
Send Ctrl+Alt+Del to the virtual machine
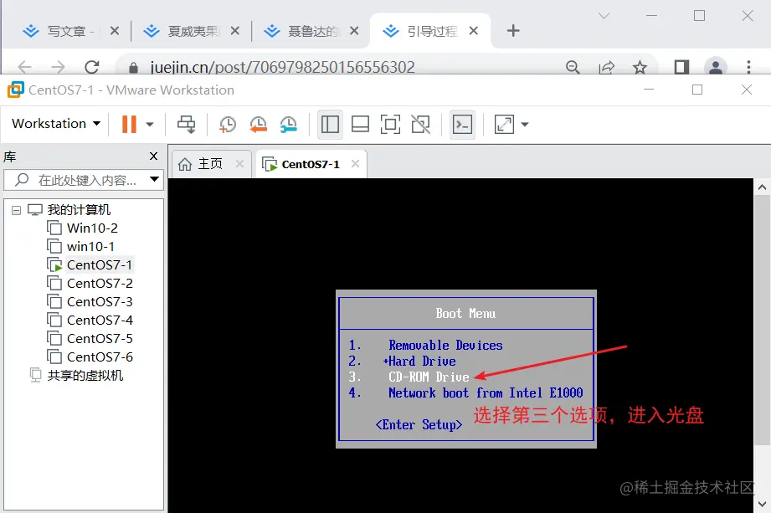click(x=187, y=125)
